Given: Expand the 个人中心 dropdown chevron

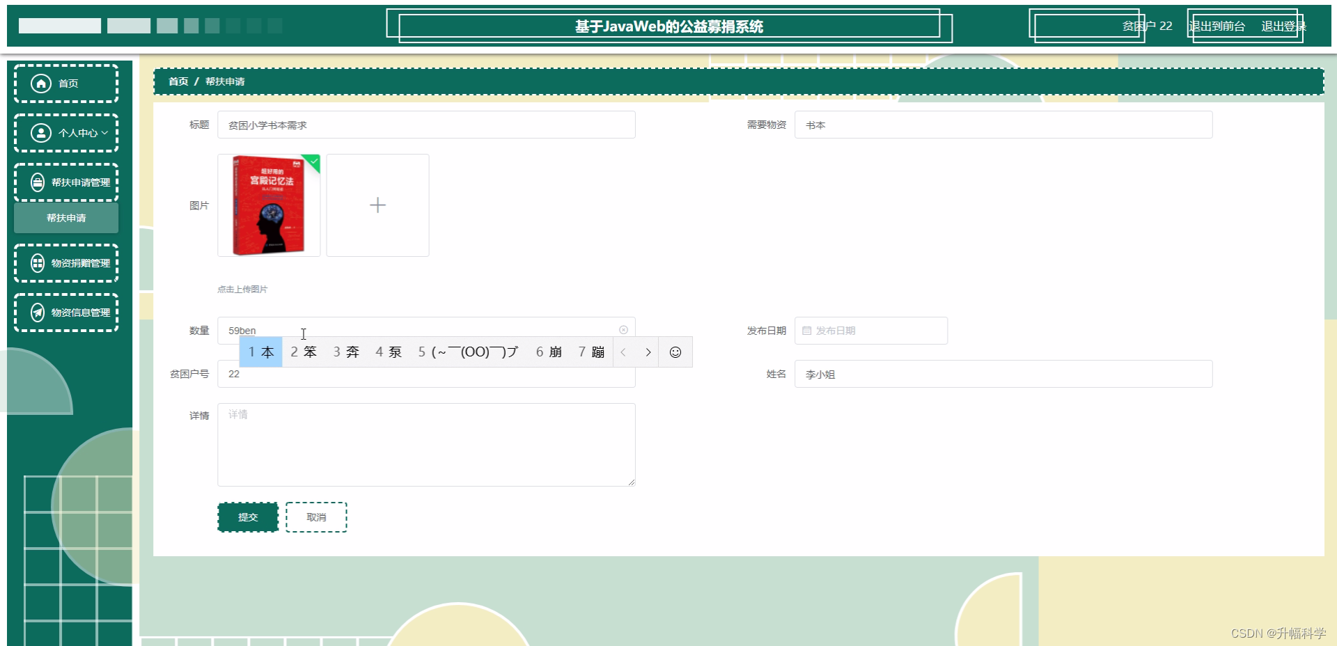Looking at the screenshot, I should [104, 133].
